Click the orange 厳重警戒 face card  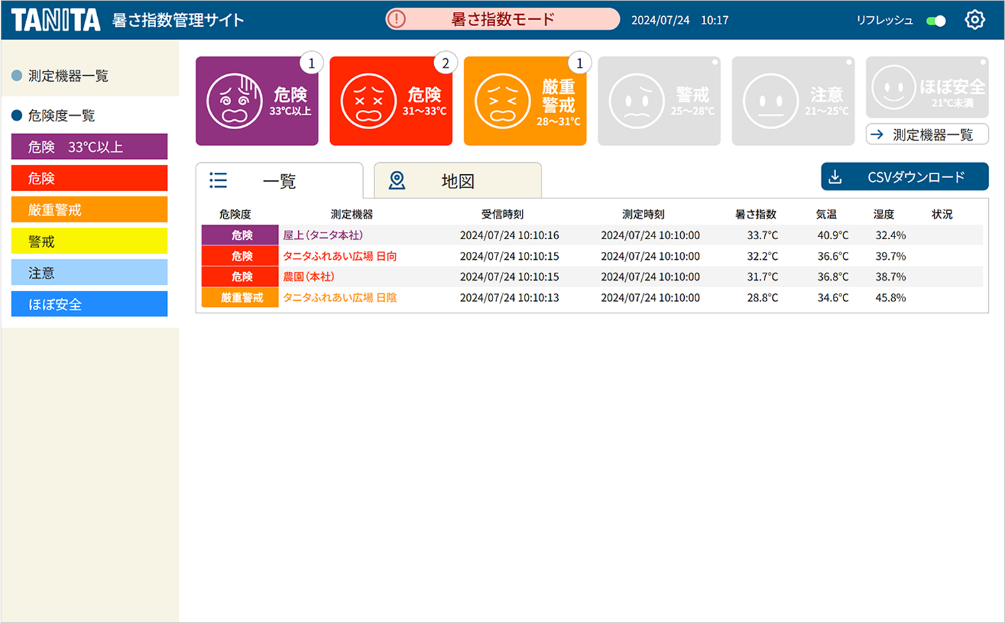tap(525, 100)
